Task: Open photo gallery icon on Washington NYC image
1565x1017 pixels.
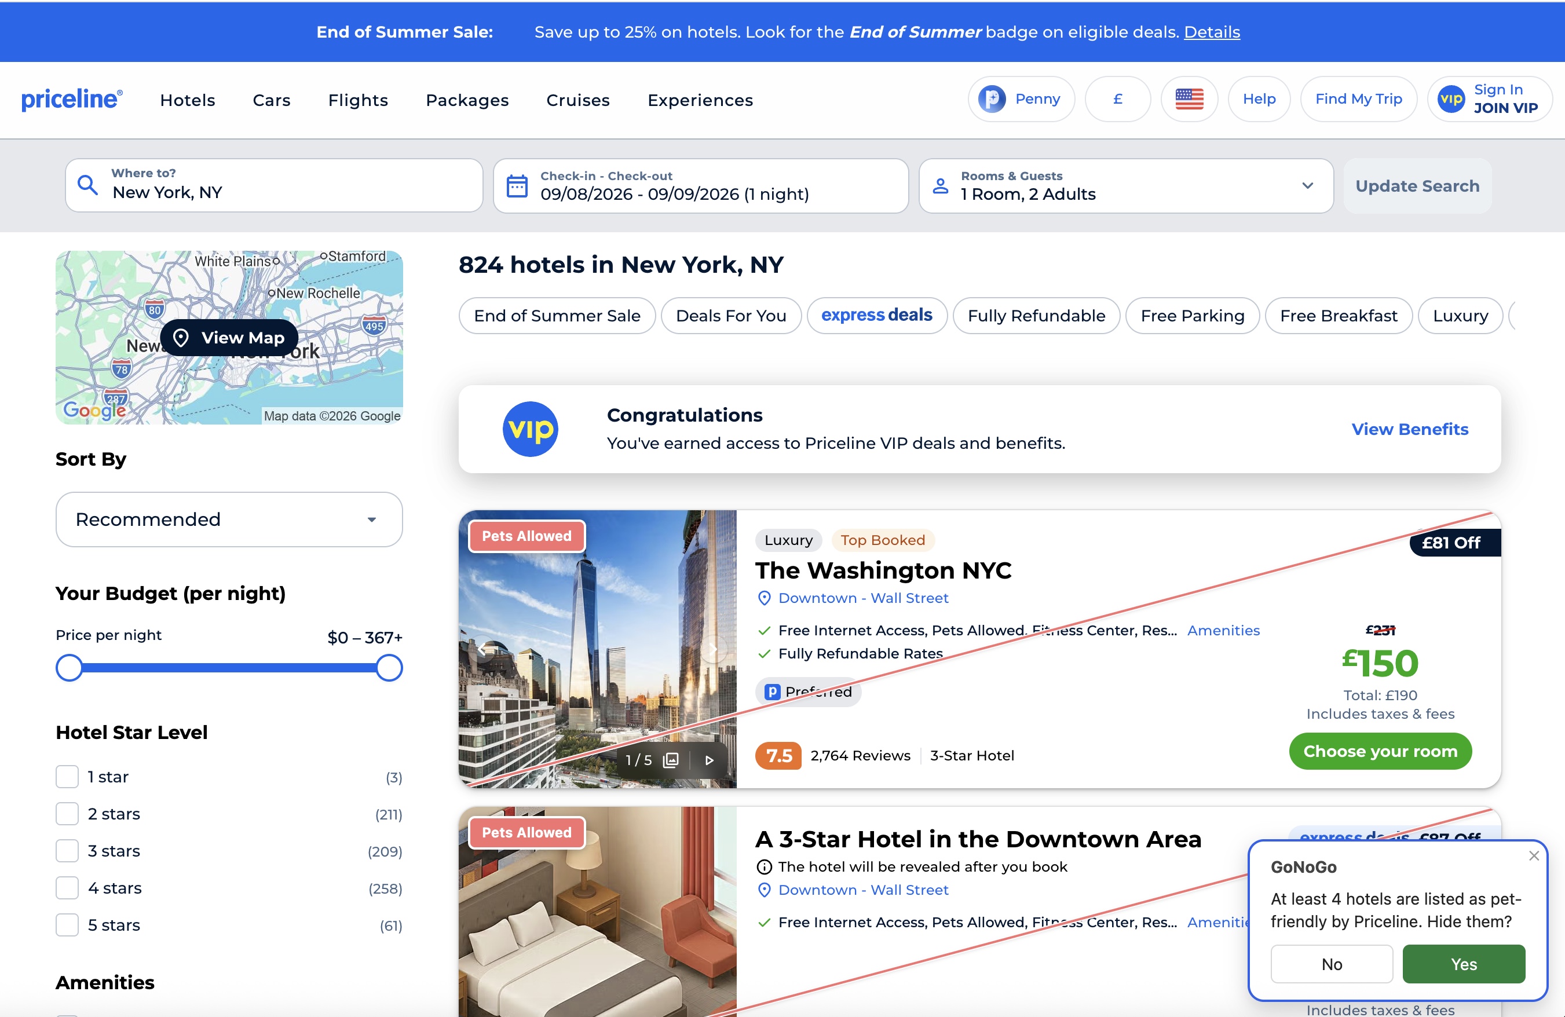Action: pyautogui.click(x=671, y=760)
